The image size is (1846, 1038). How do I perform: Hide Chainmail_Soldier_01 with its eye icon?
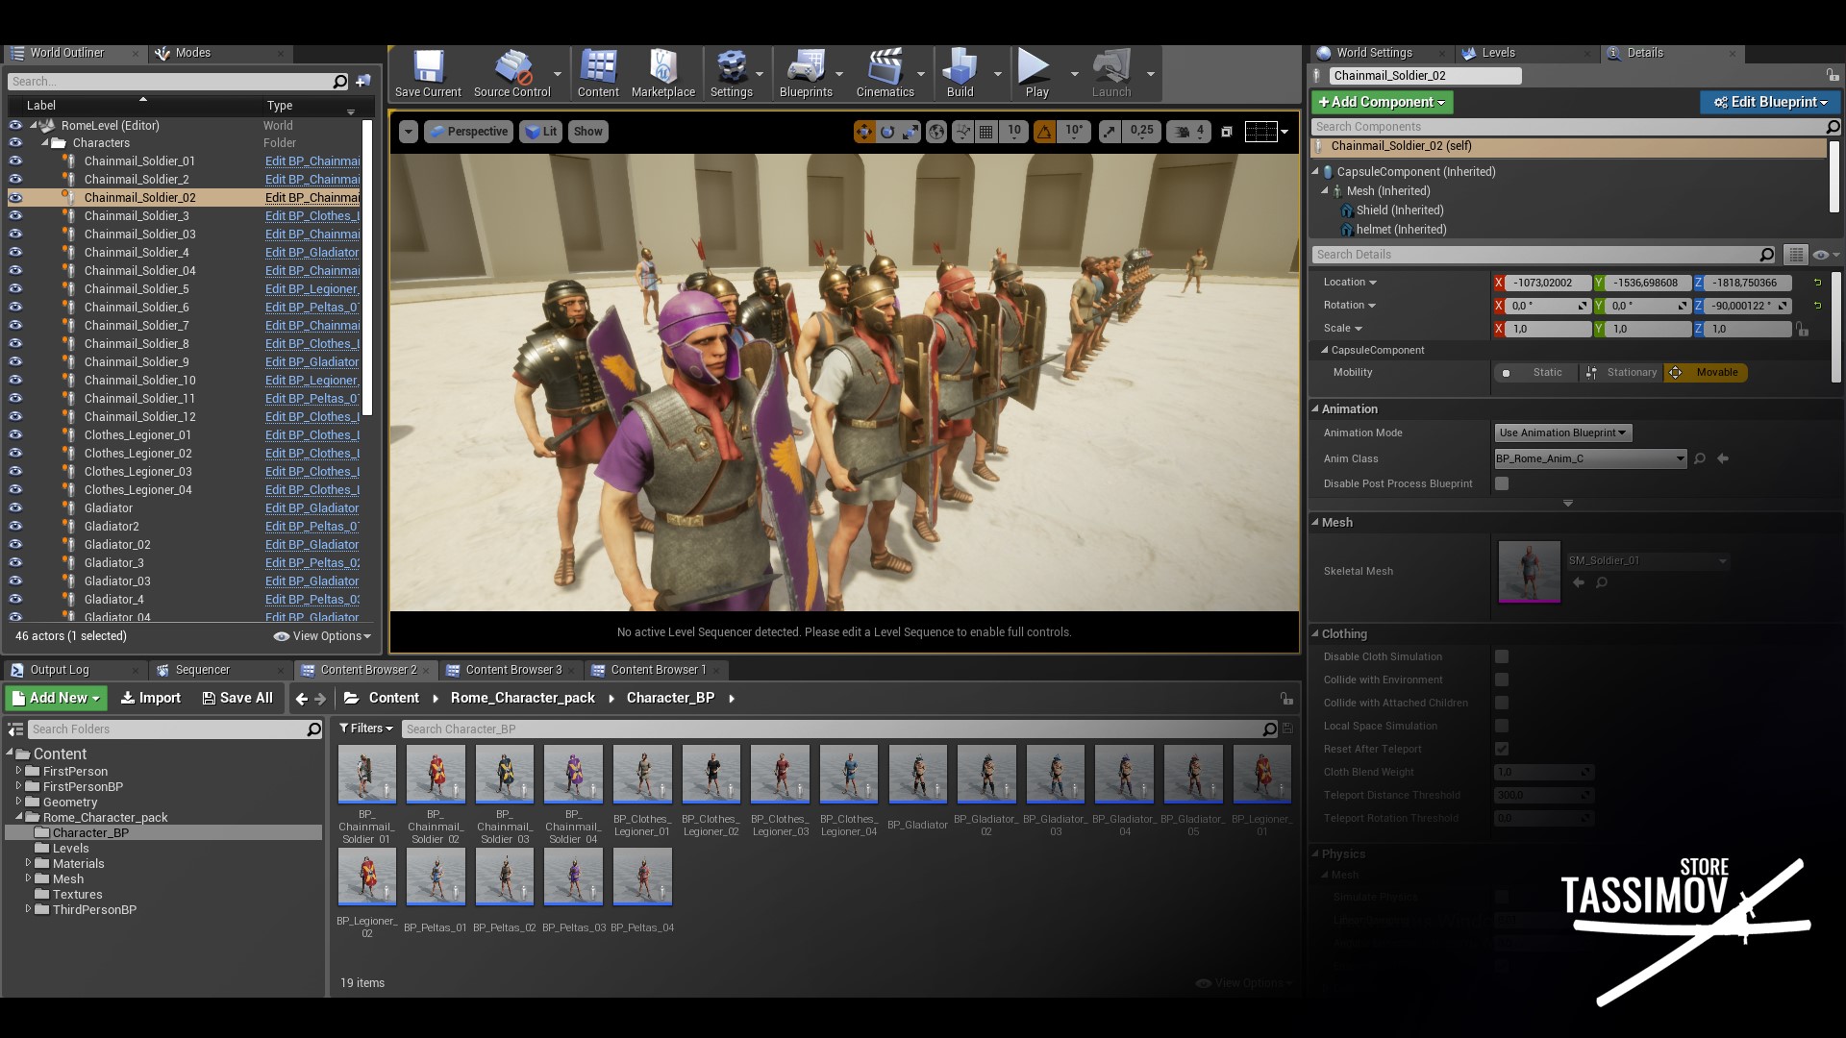click(15, 161)
